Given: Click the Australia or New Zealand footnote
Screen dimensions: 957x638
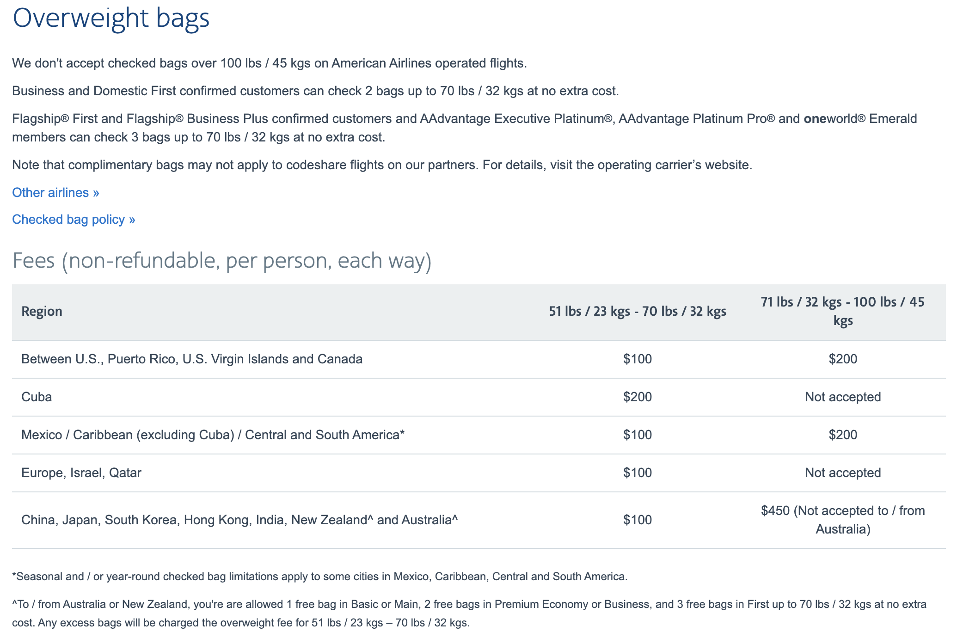Looking at the screenshot, I should click(x=469, y=613).
